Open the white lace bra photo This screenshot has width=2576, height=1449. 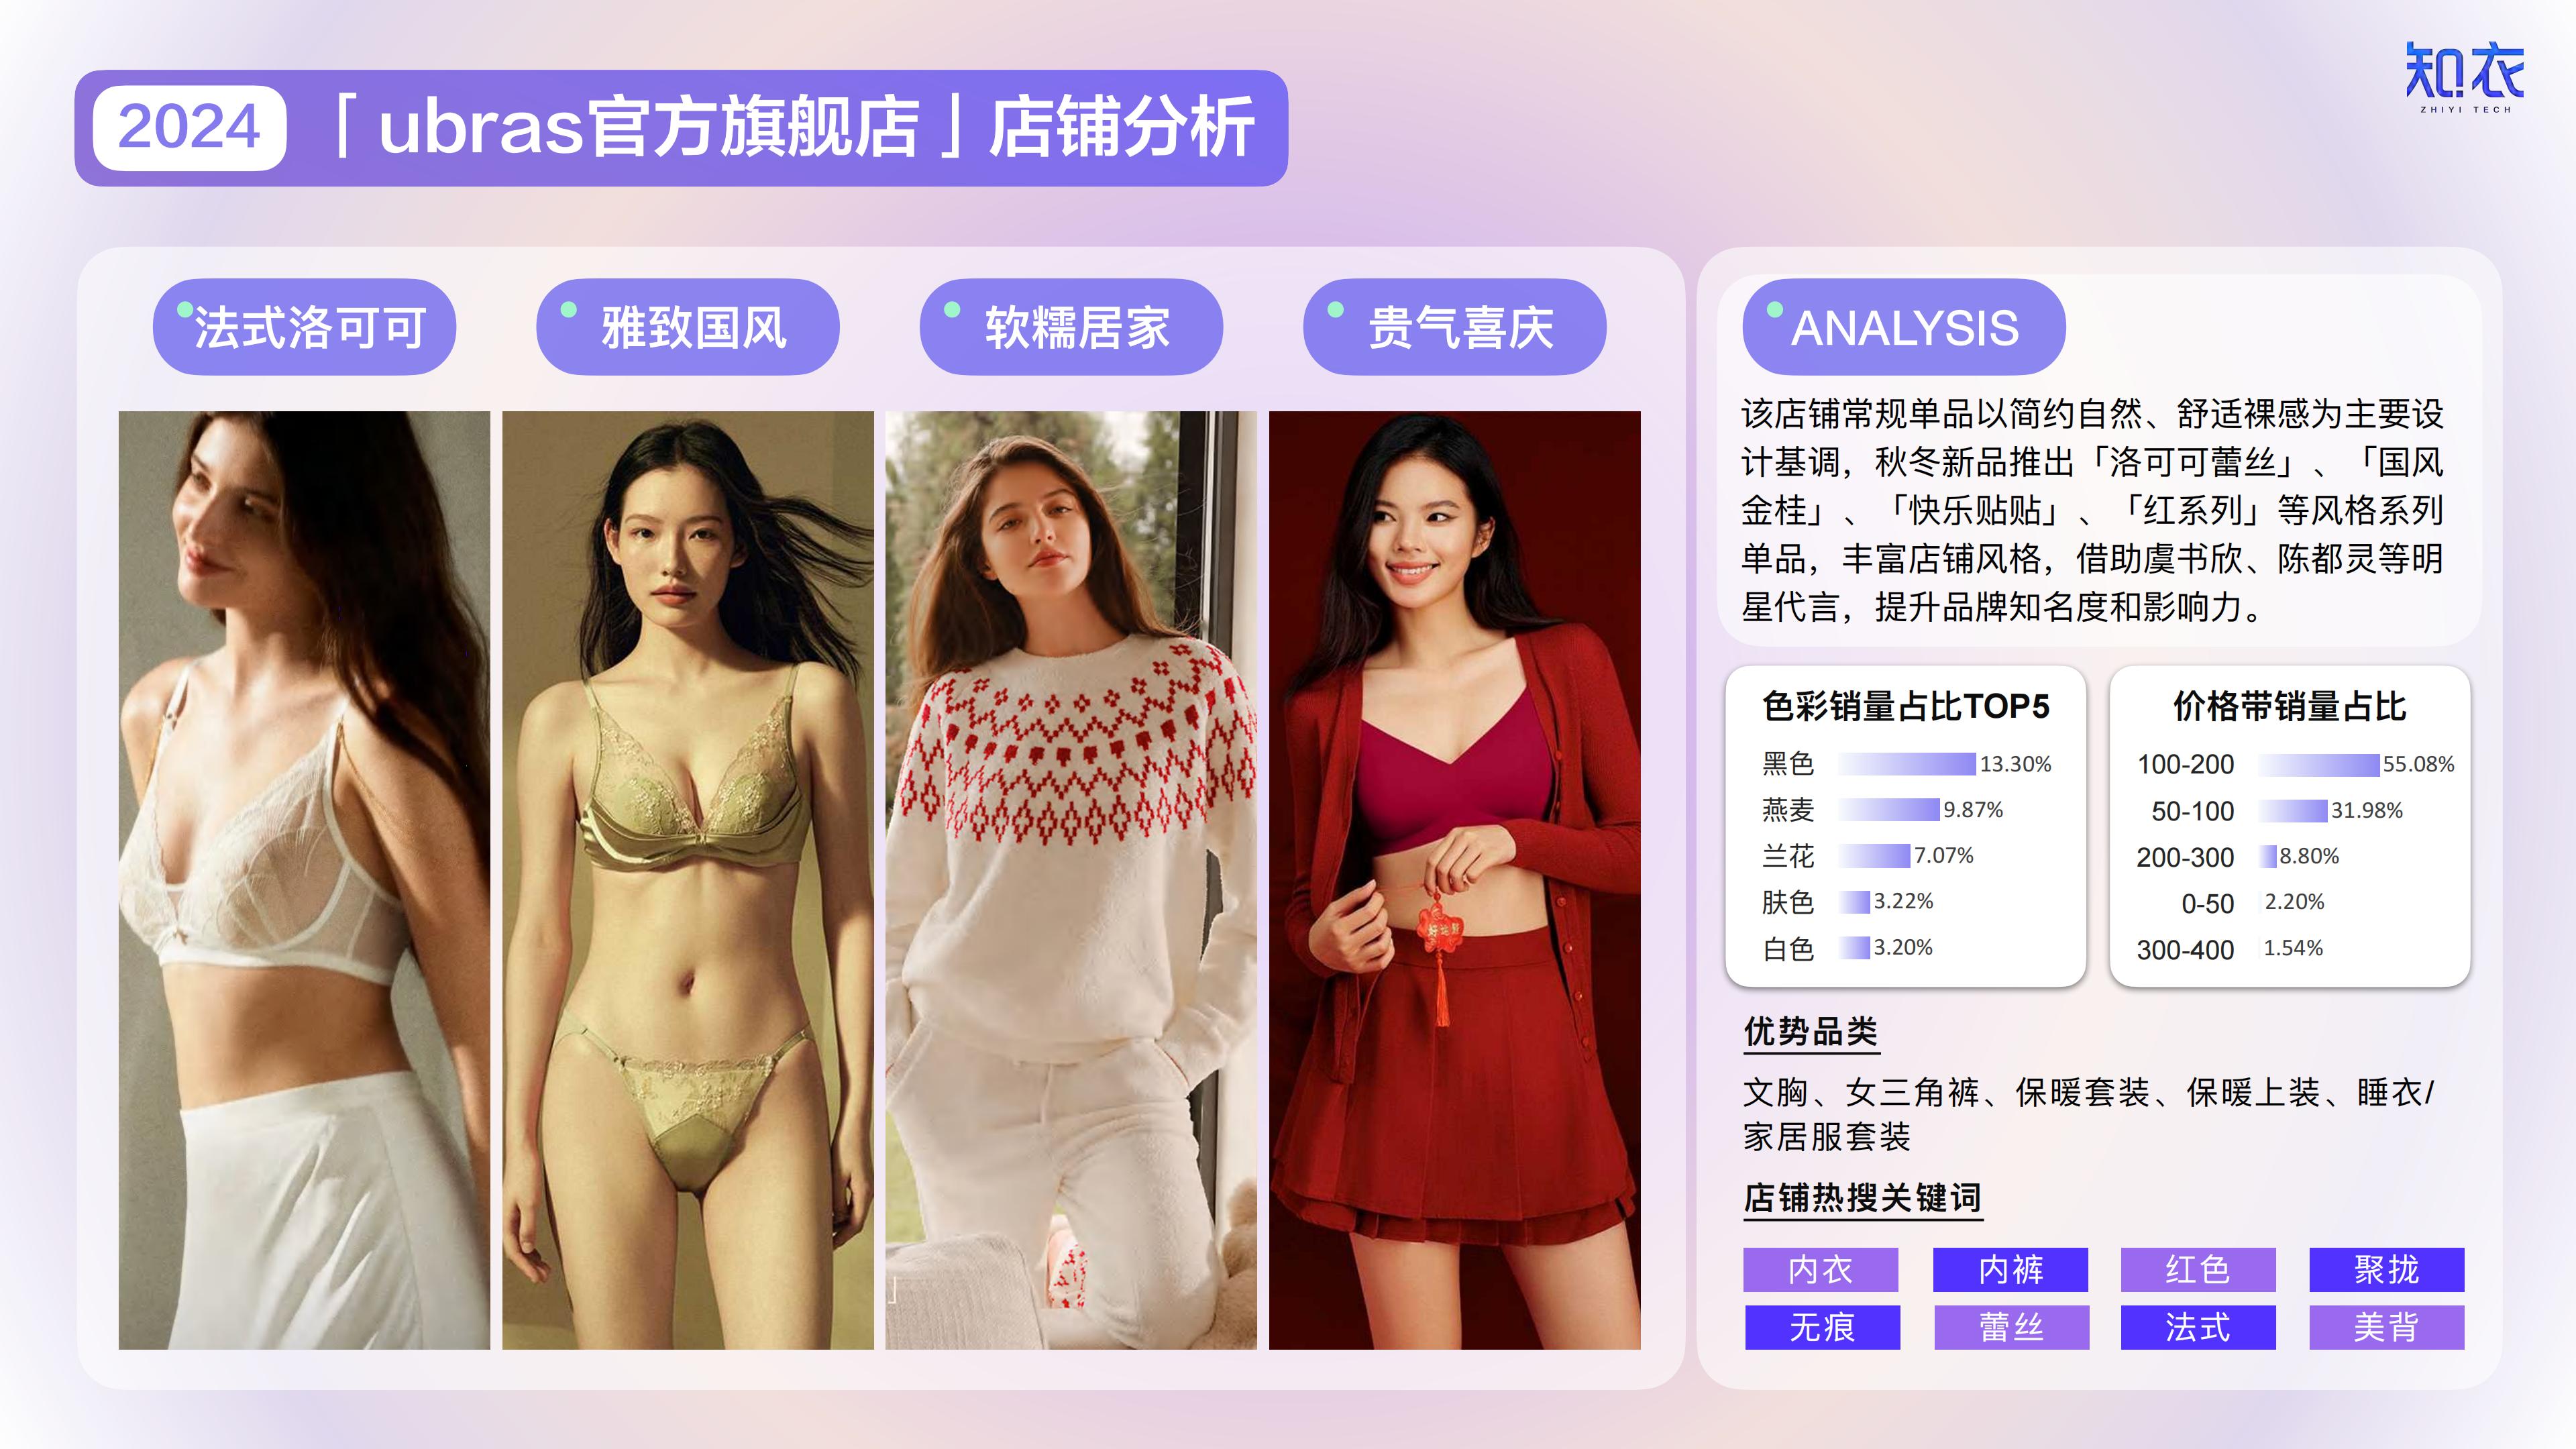click(x=304, y=880)
